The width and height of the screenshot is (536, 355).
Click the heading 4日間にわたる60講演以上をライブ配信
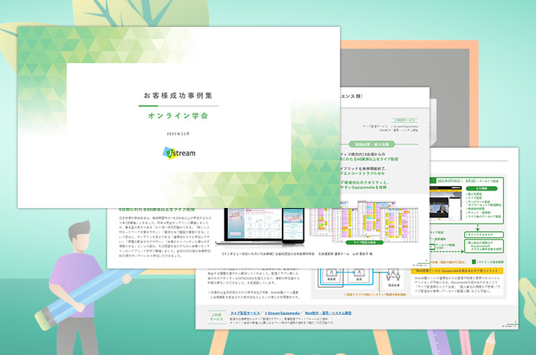point(156,210)
